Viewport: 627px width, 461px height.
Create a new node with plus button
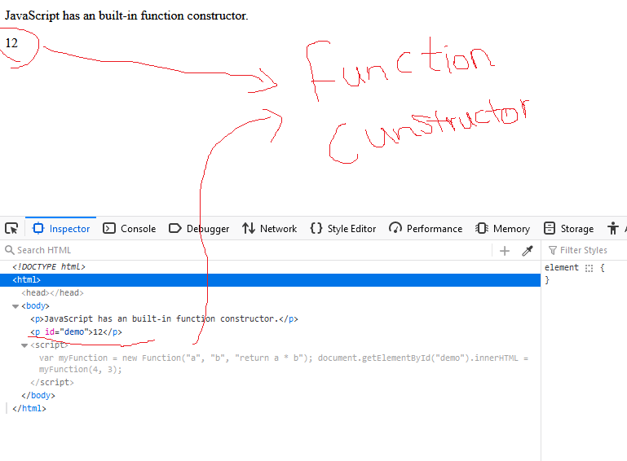coord(505,251)
